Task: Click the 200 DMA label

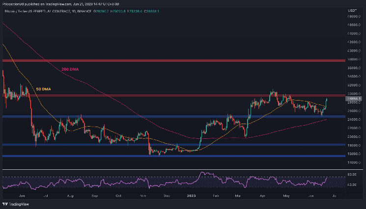Action: click(x=70, y=69)
